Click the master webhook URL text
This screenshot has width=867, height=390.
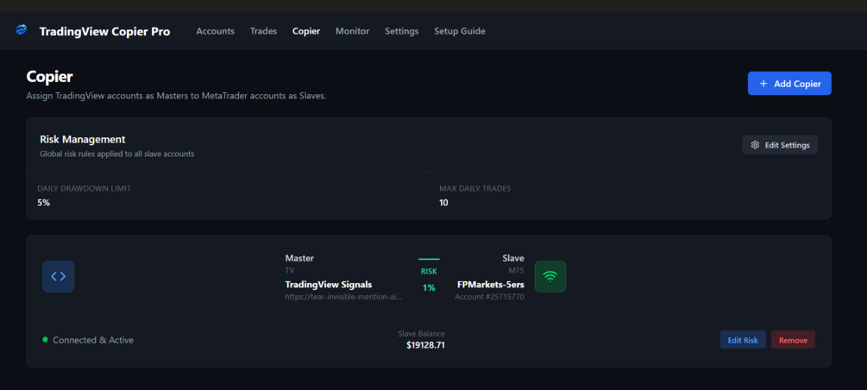[x=343, y=297]
